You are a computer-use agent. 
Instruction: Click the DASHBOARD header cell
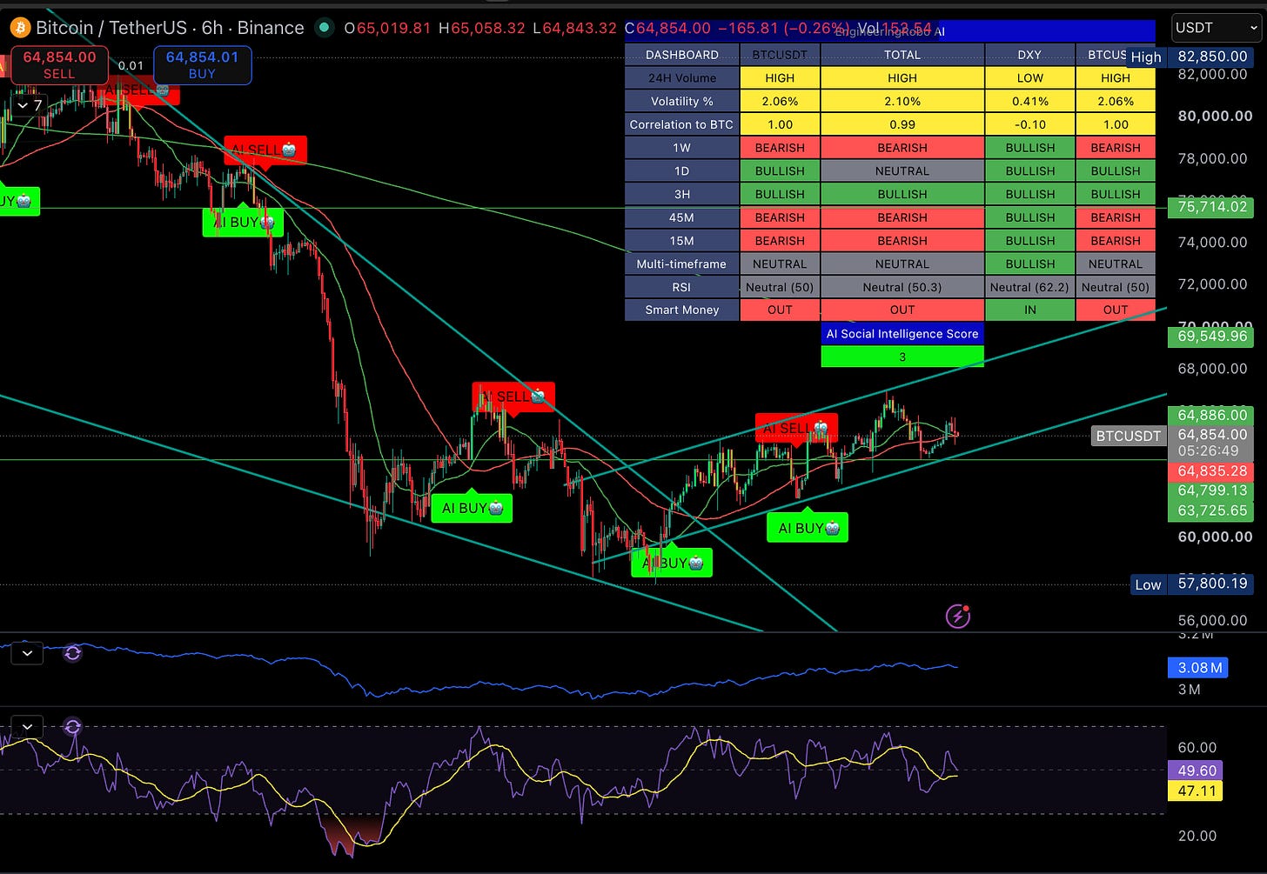pyautogui.click(x=681, y=55)
